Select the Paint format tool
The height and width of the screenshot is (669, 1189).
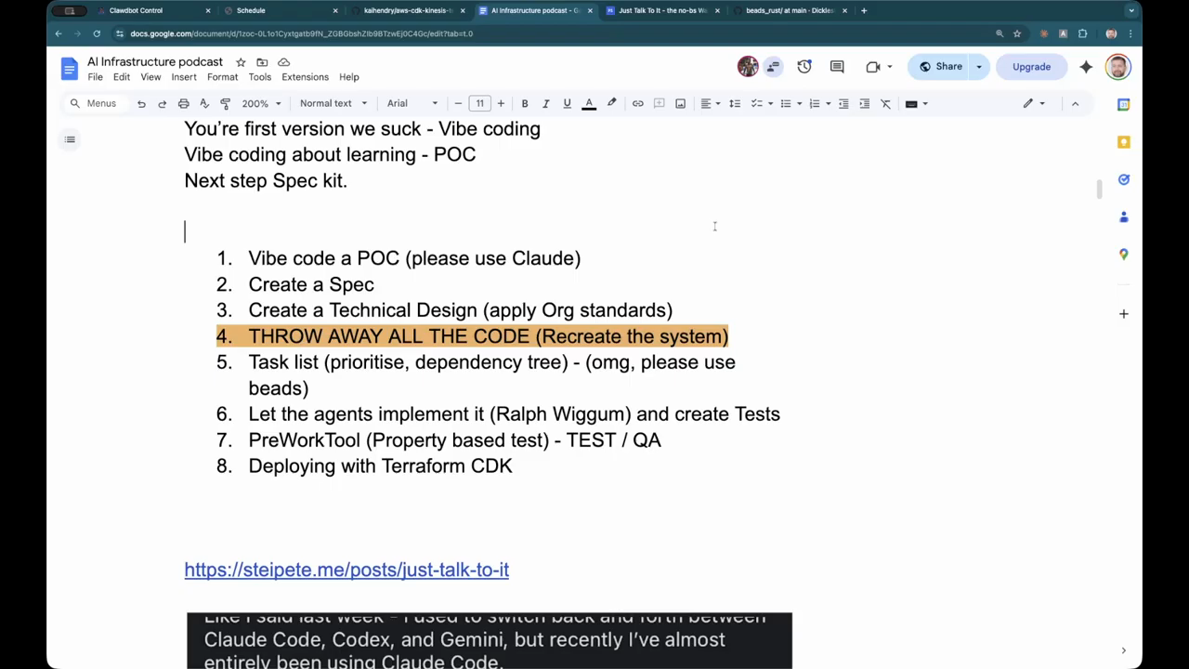(x=225, y=103)
